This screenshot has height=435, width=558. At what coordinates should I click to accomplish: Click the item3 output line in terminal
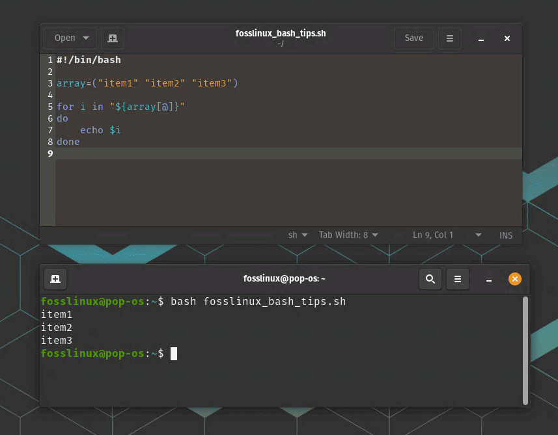point(56,341)
